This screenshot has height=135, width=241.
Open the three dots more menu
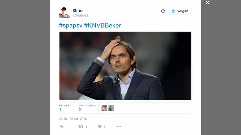click(x=119, y=127)
